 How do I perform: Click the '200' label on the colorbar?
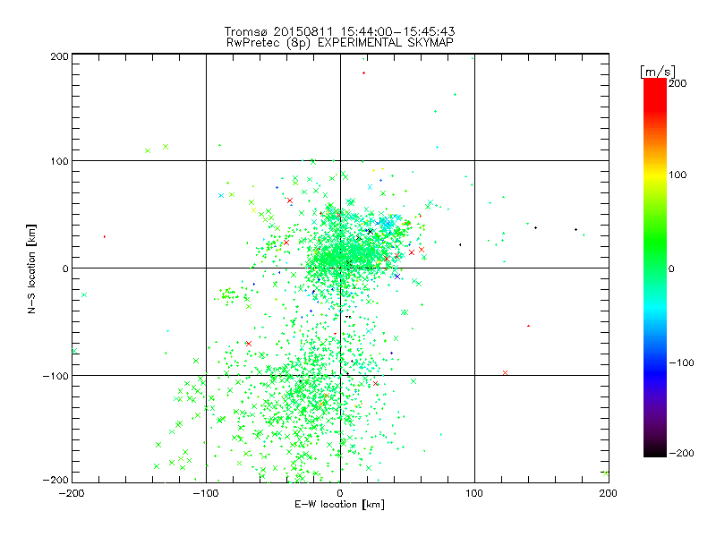tap(678, 83)
